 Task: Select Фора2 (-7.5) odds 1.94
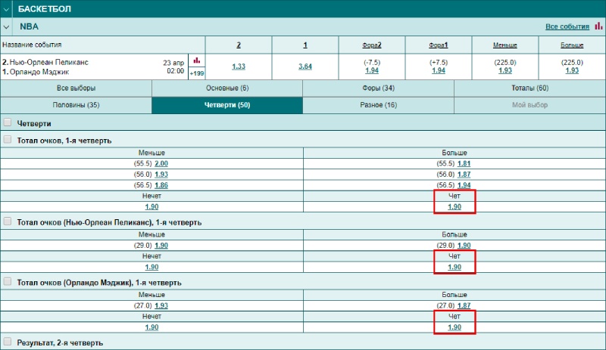pos(372,70)
